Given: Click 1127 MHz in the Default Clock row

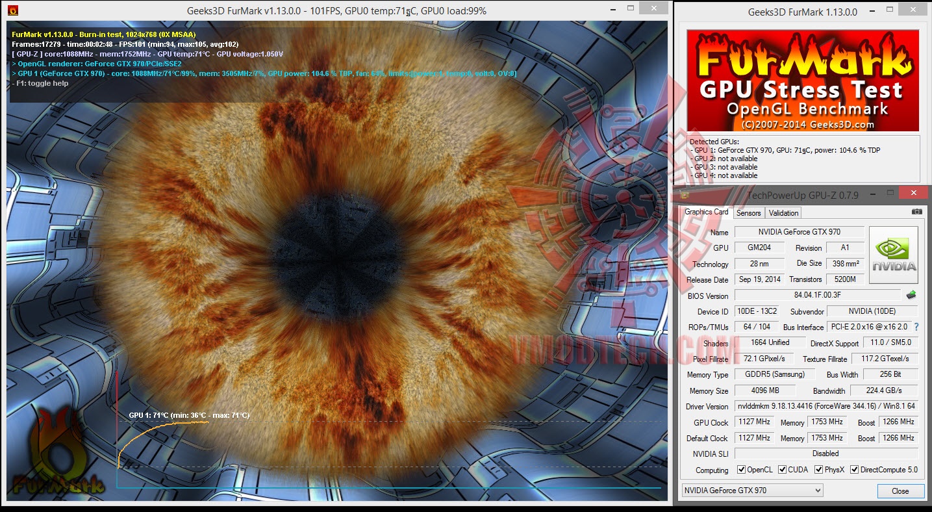Looking at the screenshot, I should pos(754,438).
